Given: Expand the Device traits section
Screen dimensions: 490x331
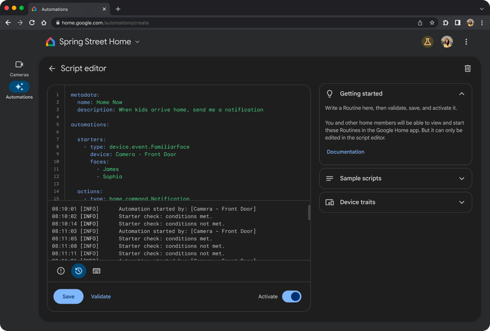Looking at the screenshot, I should tap(395, 202).
